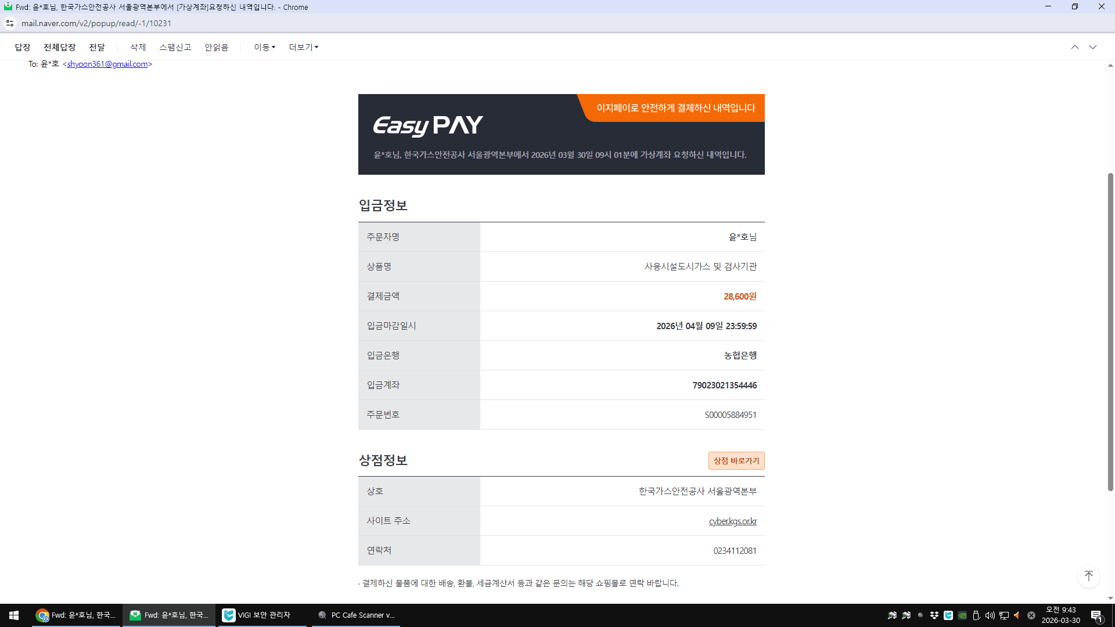
Task: Click the next mail down-arrow icon
Action: (x=1093, y=47)
